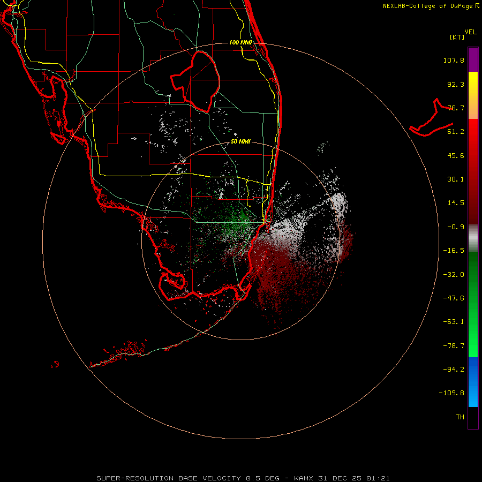Click the Grand Bahama island outline

(431, 118)
